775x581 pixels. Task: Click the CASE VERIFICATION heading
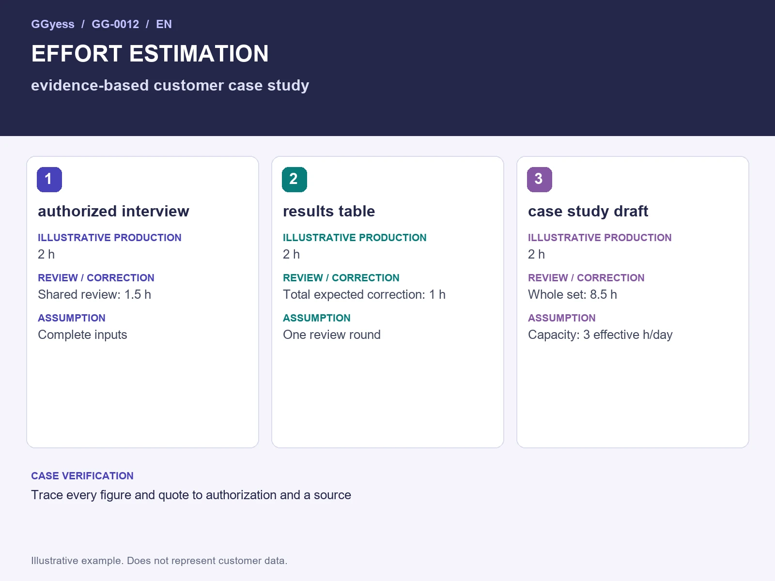tap(82, 476)
